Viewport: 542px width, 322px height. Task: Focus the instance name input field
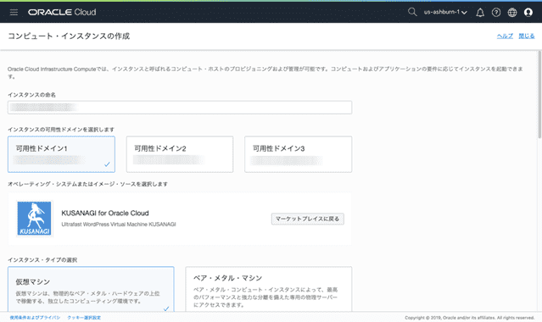(180, 108)
